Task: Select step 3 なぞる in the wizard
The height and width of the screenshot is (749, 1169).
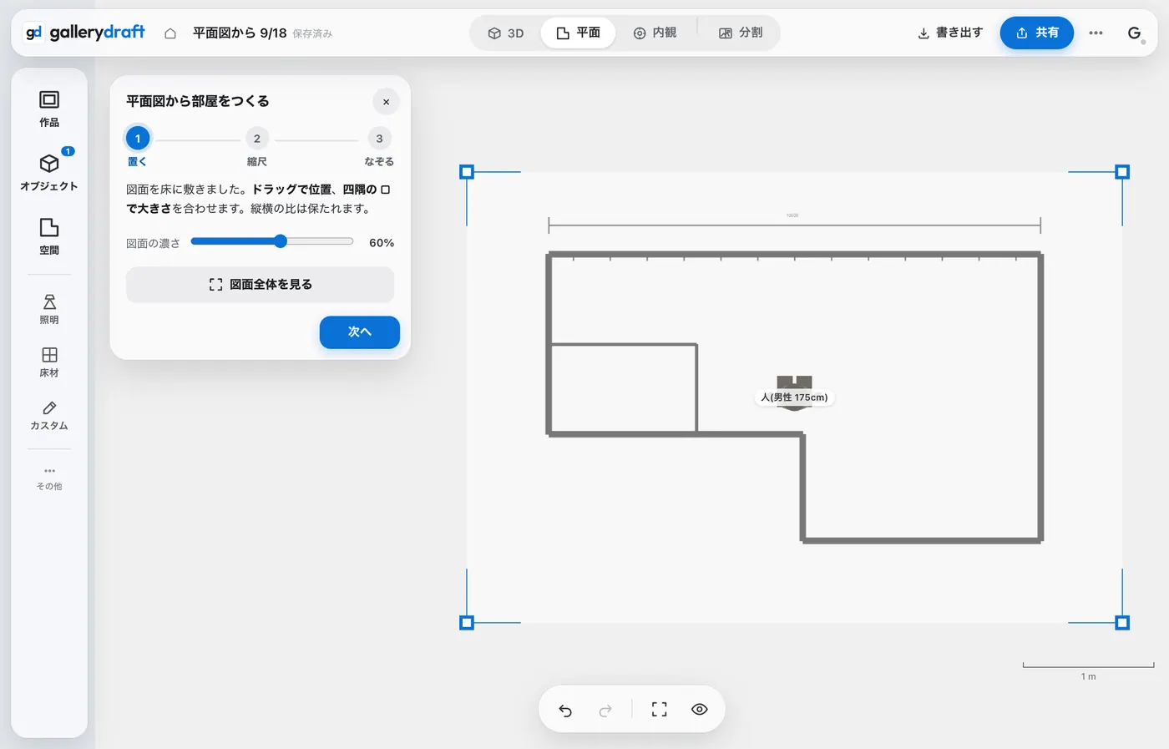Action: [x=379, y=146]
